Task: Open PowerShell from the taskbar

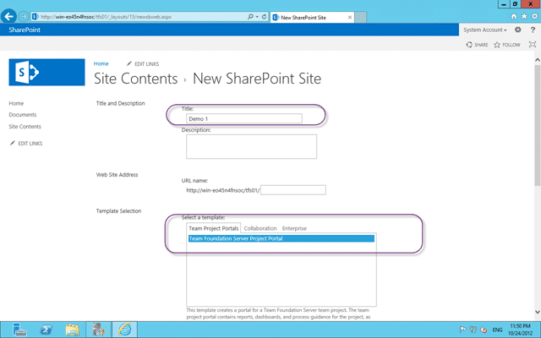Action: click(x=46, y=330)
